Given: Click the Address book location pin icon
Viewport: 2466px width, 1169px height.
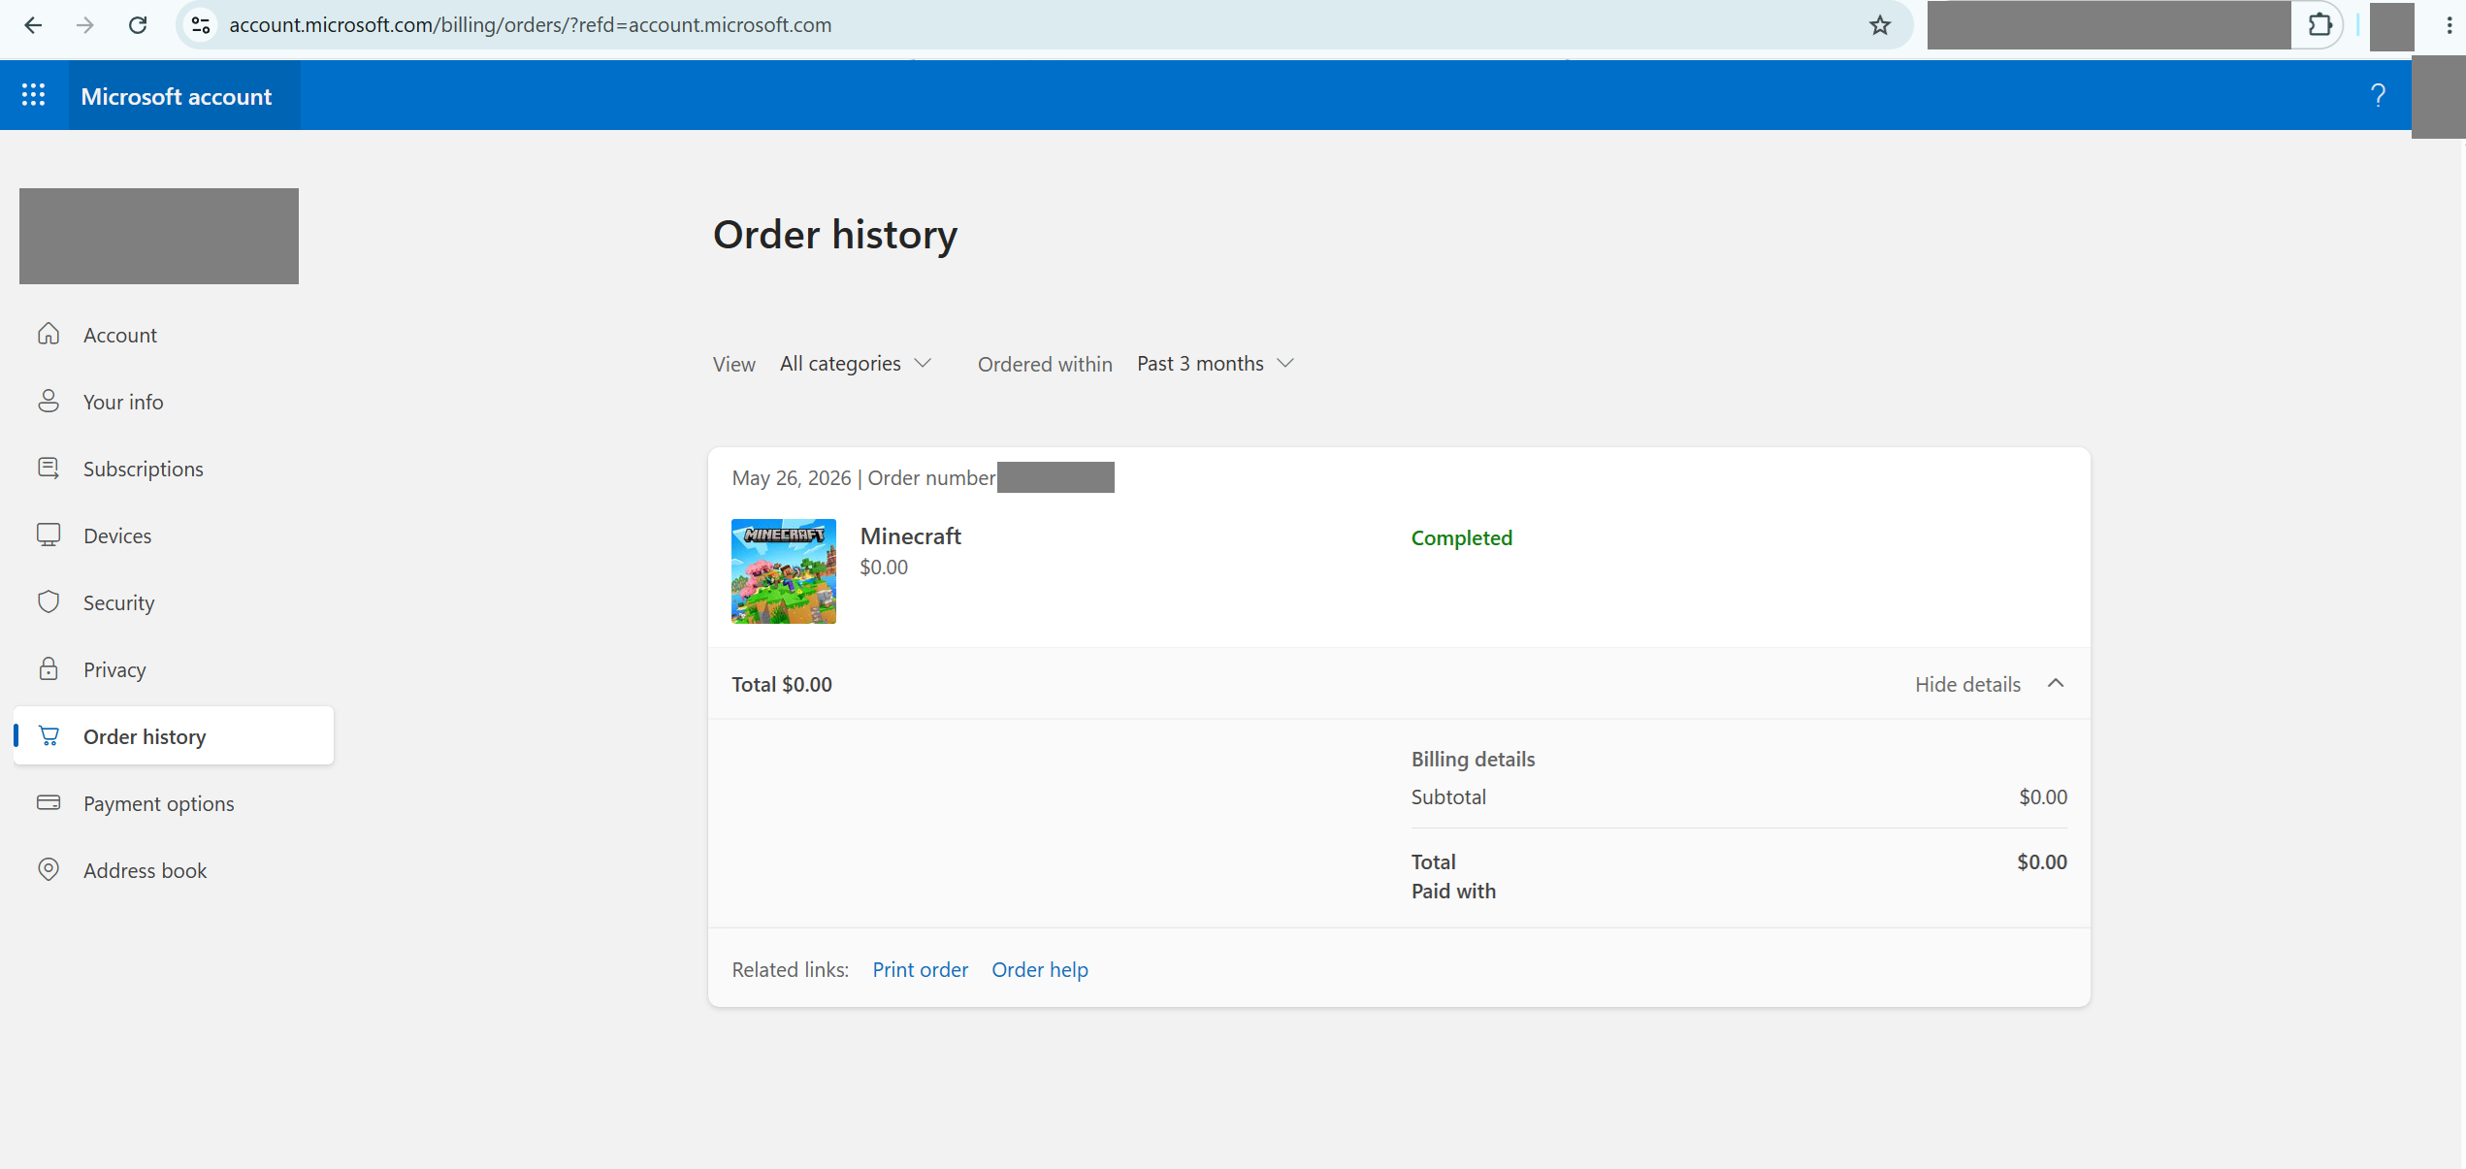Looking at the screenshot, I should tap(49, 870).
